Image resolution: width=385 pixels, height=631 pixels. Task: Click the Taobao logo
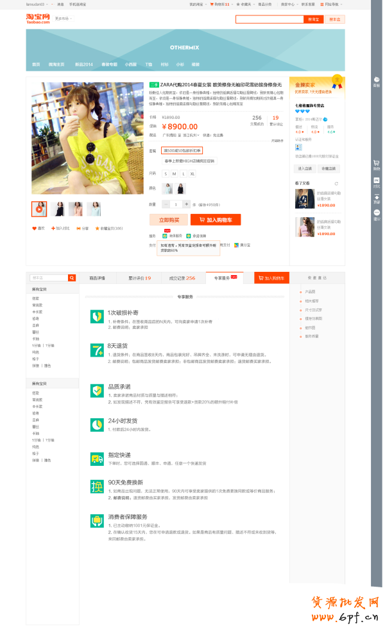point(38,19)
